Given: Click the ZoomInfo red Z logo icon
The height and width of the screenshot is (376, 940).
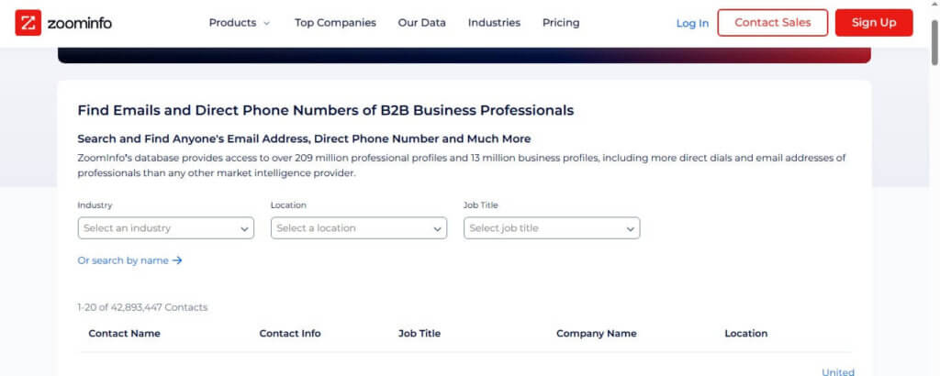Looking at the screenshot, I should coord(28,23).
